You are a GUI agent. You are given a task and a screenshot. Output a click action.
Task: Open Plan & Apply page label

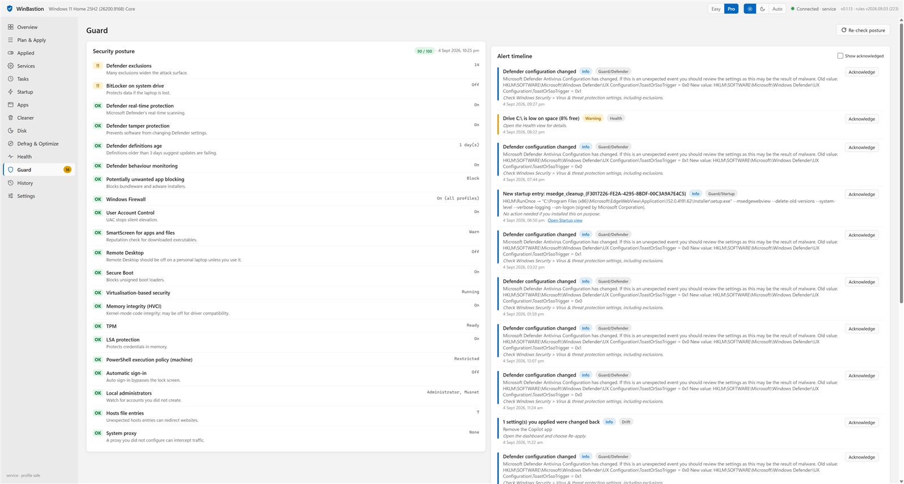tap(32, 40)
